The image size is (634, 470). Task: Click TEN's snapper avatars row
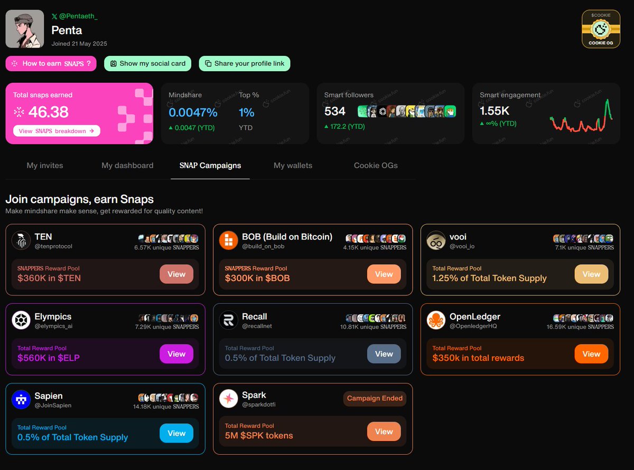[x=169, y=238]
